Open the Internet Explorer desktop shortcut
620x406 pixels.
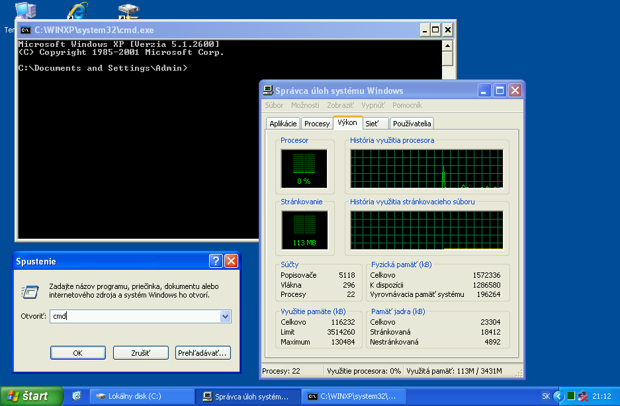(77, 11)
